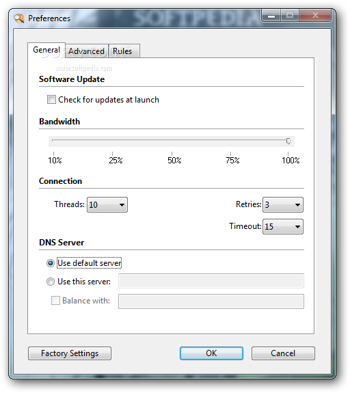Click the Connection section heading
This screenshot has width=350, height=393.
click(x=60, y=181)
